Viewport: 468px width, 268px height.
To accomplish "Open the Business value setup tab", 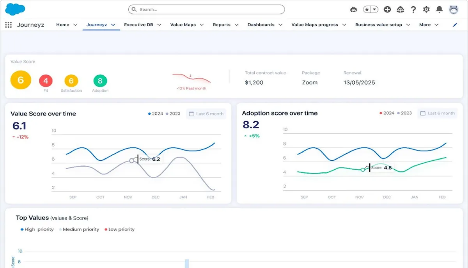I will tap(378, 25).
